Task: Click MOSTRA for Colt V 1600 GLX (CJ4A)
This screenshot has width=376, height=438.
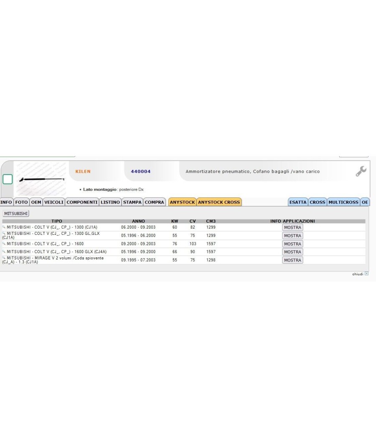Action: pyautogui.click(x=292, y=252)
